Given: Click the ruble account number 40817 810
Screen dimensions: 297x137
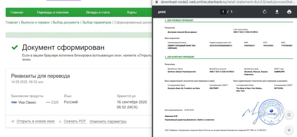Looking at the screenshot, I should coord(246,32).
